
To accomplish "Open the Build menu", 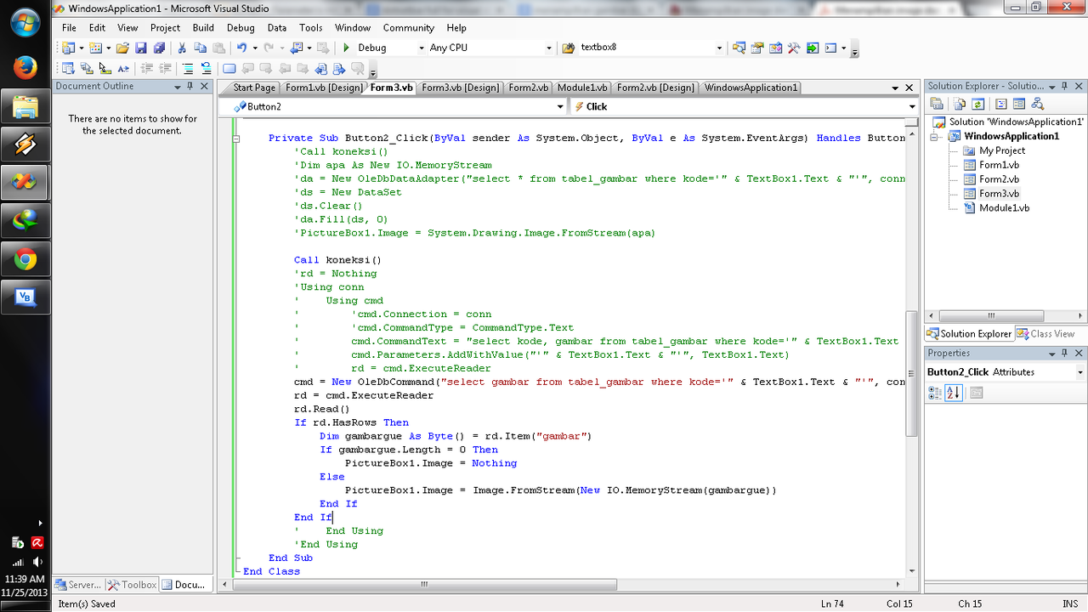I will pos(203,27).
